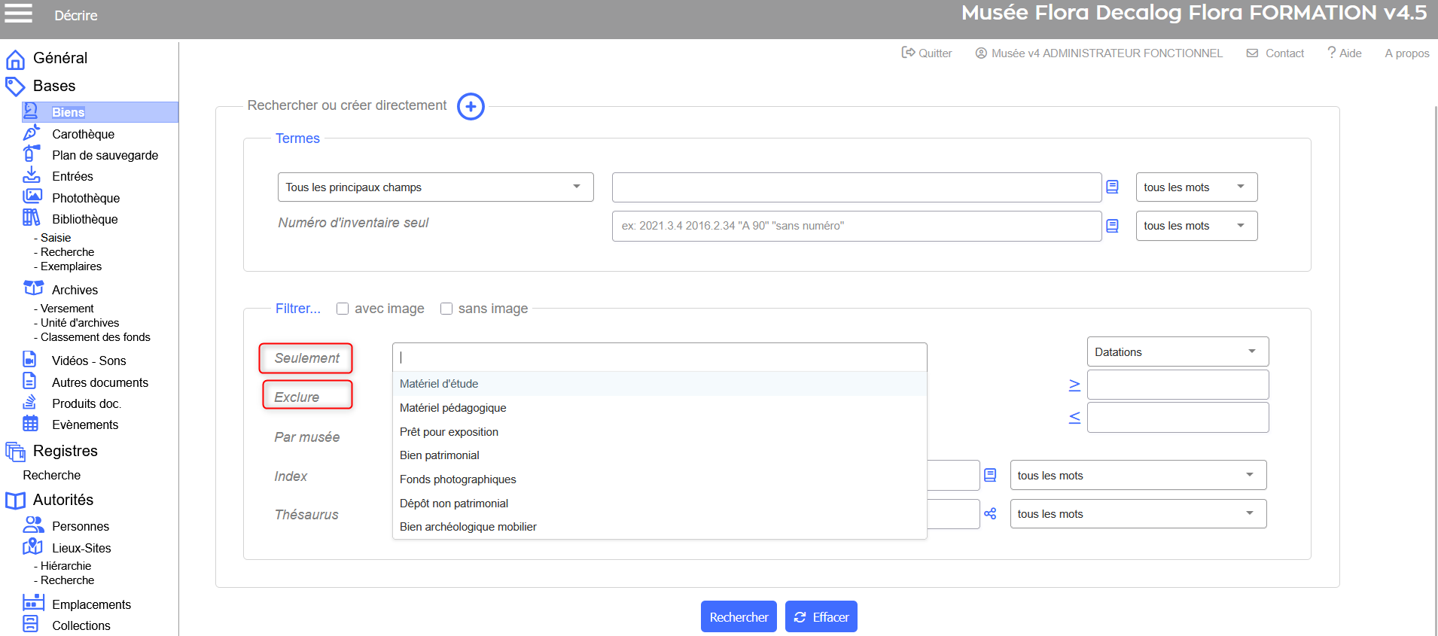Viewport: 1438px width, 636px height.
Task: Enable the 'avec image' checkbox
Action: 343,309
